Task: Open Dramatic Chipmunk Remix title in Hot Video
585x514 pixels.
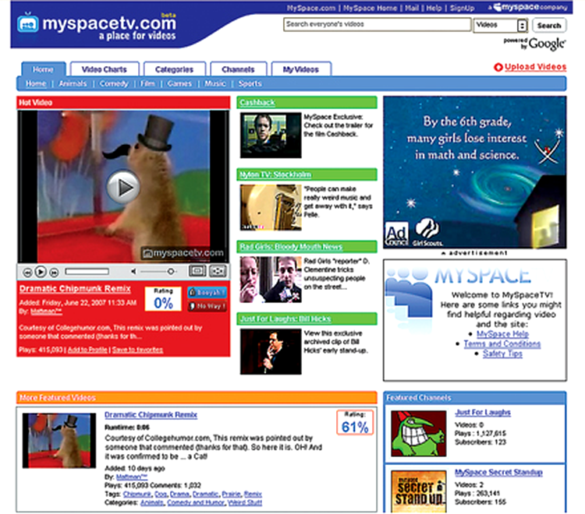Action: (75, 288)
